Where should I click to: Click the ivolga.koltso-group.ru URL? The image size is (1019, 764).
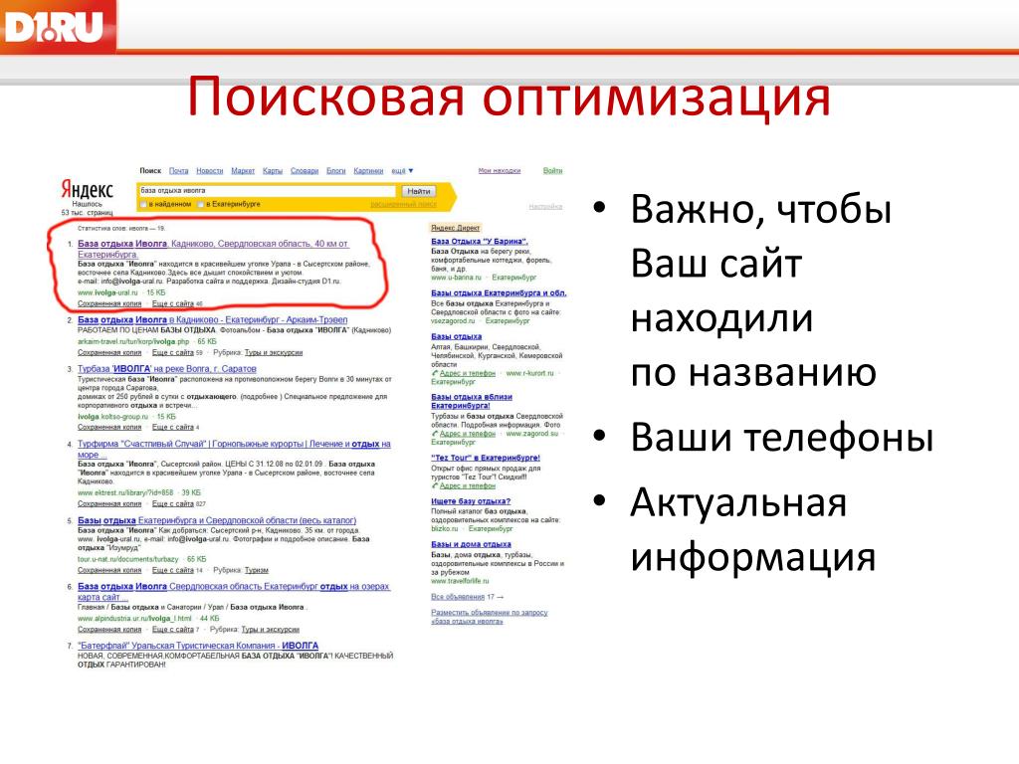click(x=113, y=417)
